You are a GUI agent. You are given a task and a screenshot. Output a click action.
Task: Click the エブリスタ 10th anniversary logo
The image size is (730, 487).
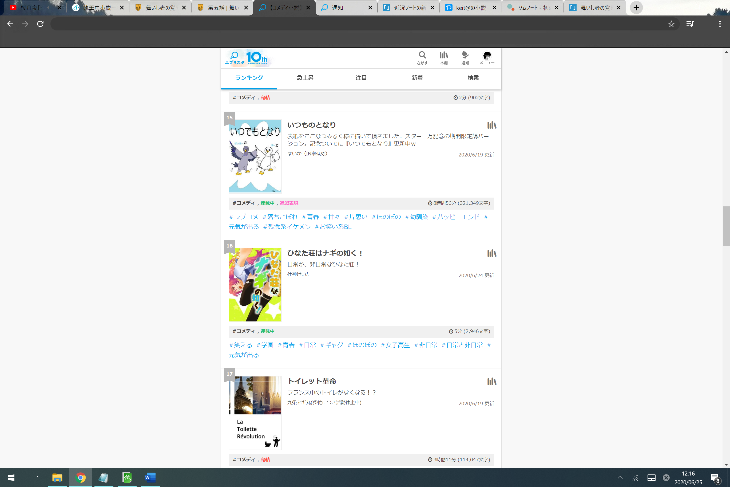[247, 58]
